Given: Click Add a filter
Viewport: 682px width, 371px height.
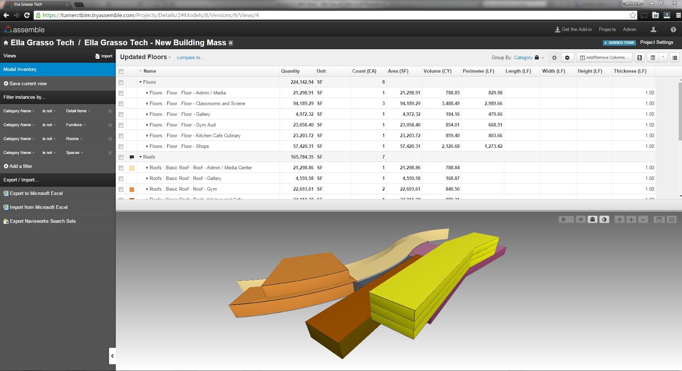Looking at the screenshot, I should [x=18, y=166].
